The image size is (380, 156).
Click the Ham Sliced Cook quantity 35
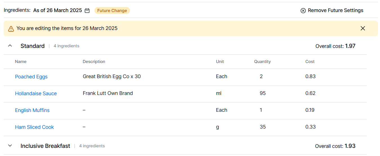click(x=263, y=127)
